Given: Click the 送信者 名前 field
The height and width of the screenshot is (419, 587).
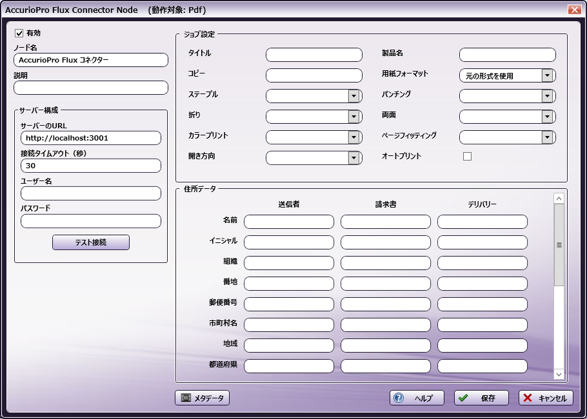Looking at the screenshot, I should coord(289,222).
